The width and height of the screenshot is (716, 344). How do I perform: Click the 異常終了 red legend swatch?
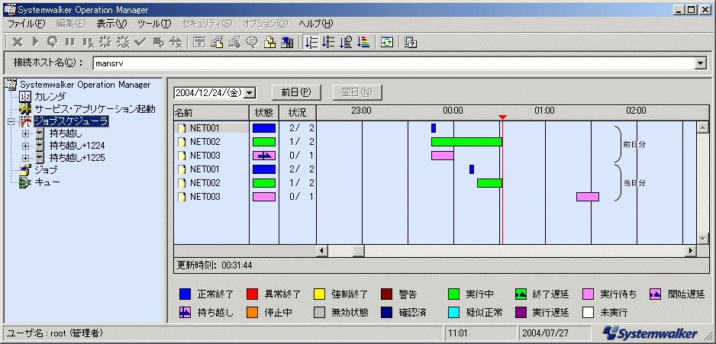click(x=252, y=294)
